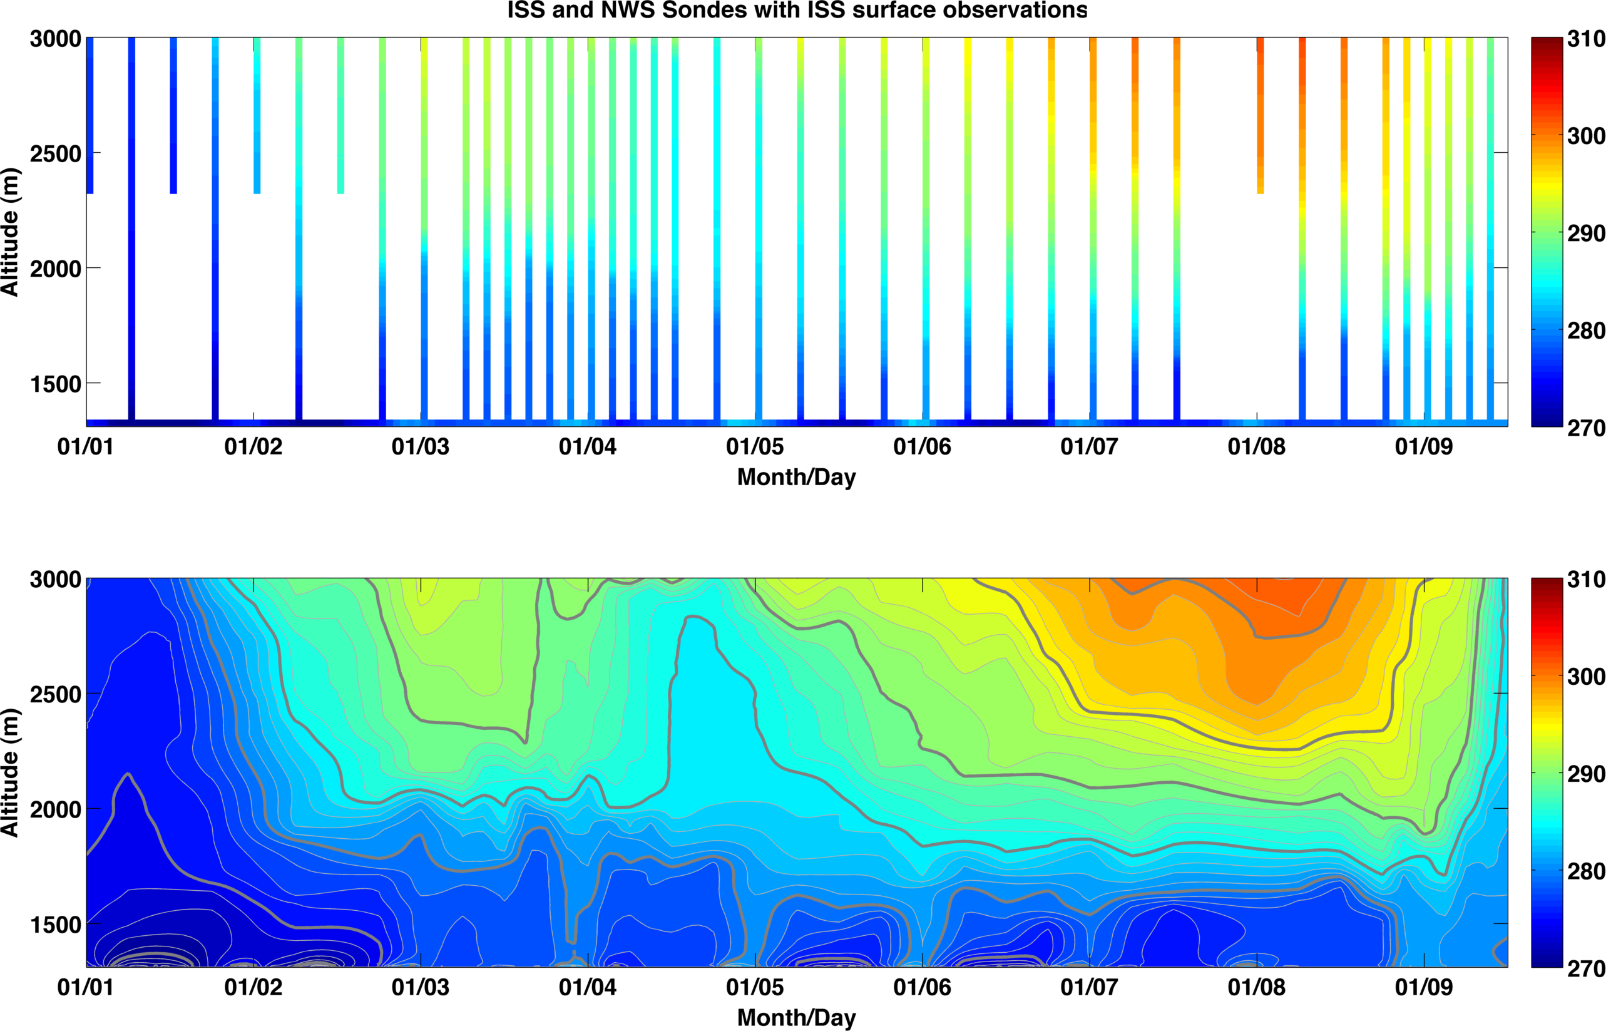Click the contour panel's 'Altitude (m)' axis label
Screen dimensions: 1606x1031
click(x=11, y=772)
